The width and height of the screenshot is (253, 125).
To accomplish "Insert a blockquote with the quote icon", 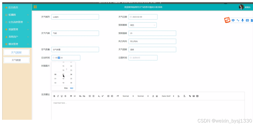I will [71, 96].
